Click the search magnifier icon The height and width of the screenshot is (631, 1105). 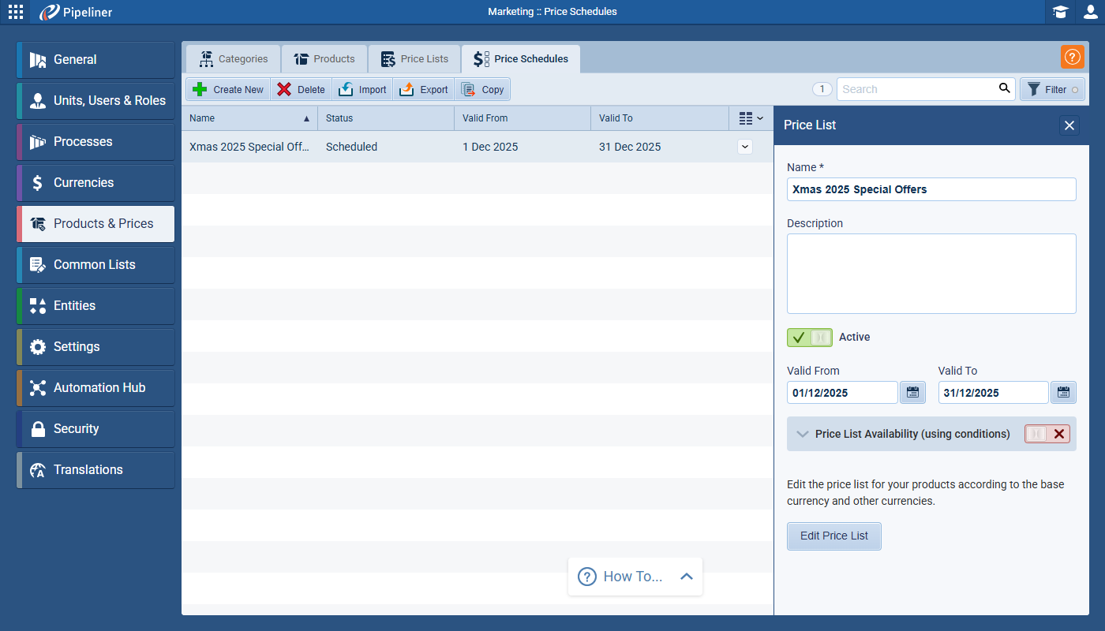1004,88
